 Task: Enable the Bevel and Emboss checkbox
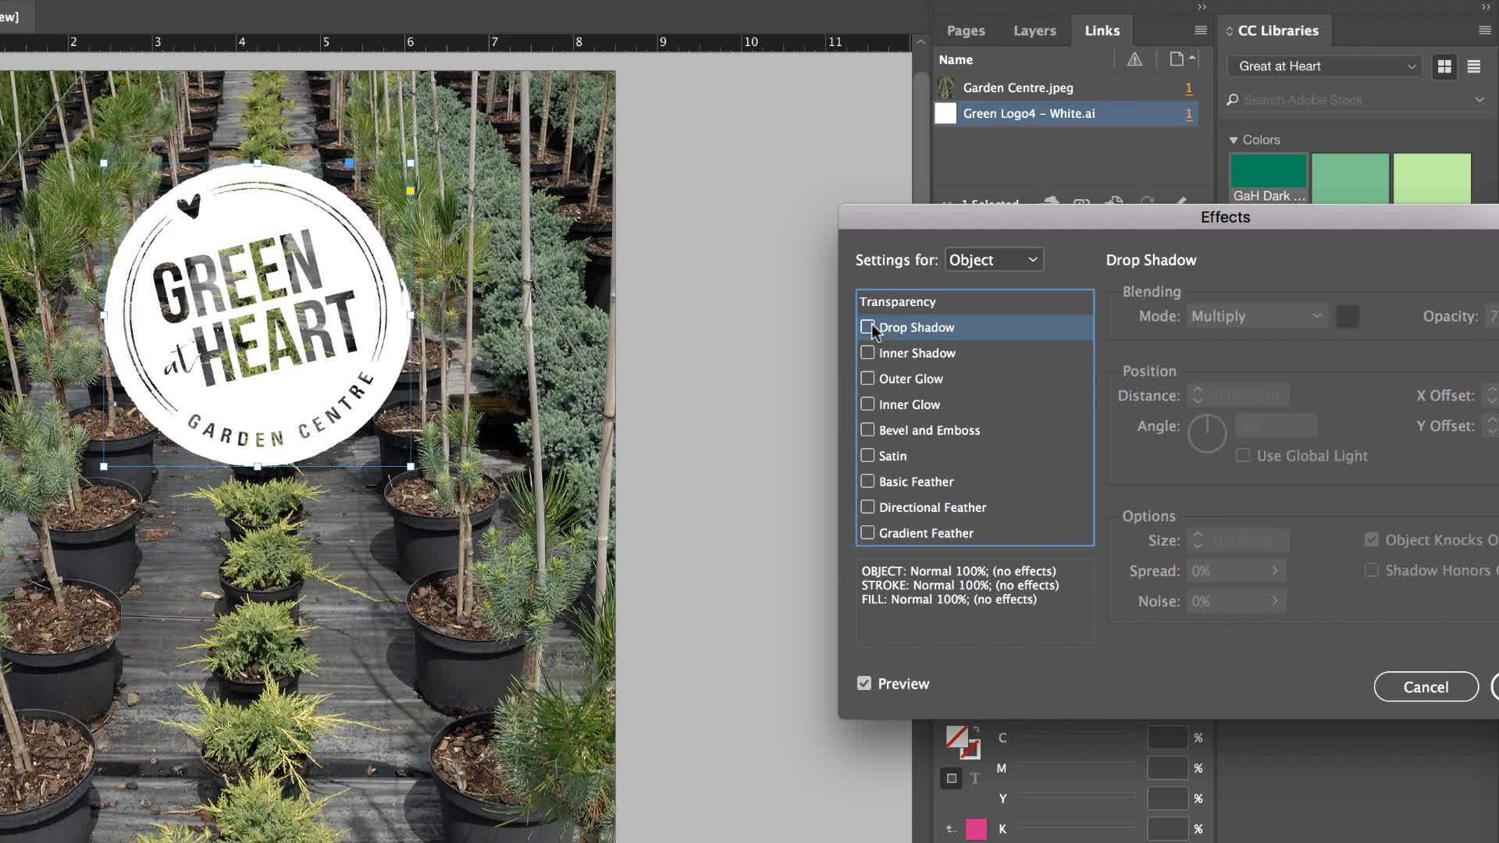point(867,430)
